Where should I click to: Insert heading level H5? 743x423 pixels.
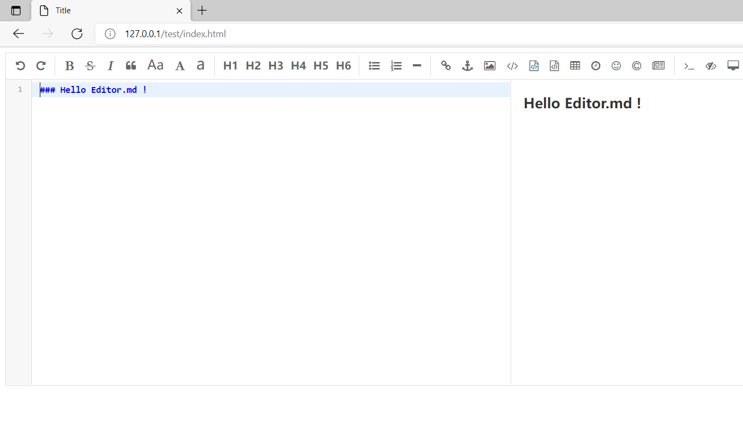pos(321,66)
